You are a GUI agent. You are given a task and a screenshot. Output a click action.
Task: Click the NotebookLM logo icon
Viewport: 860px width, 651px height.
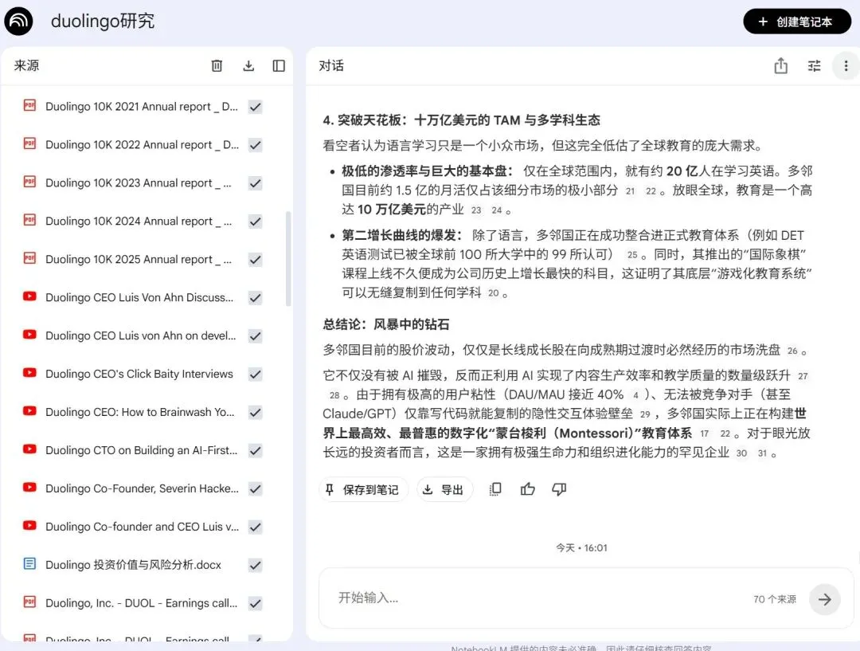(18, 22)
